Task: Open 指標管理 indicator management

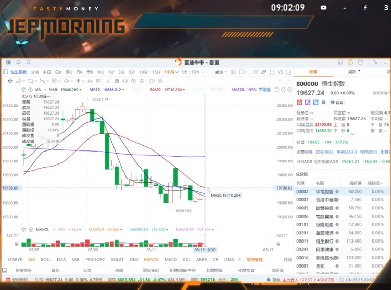Action: pyautogui.click(x=255, y=260)
